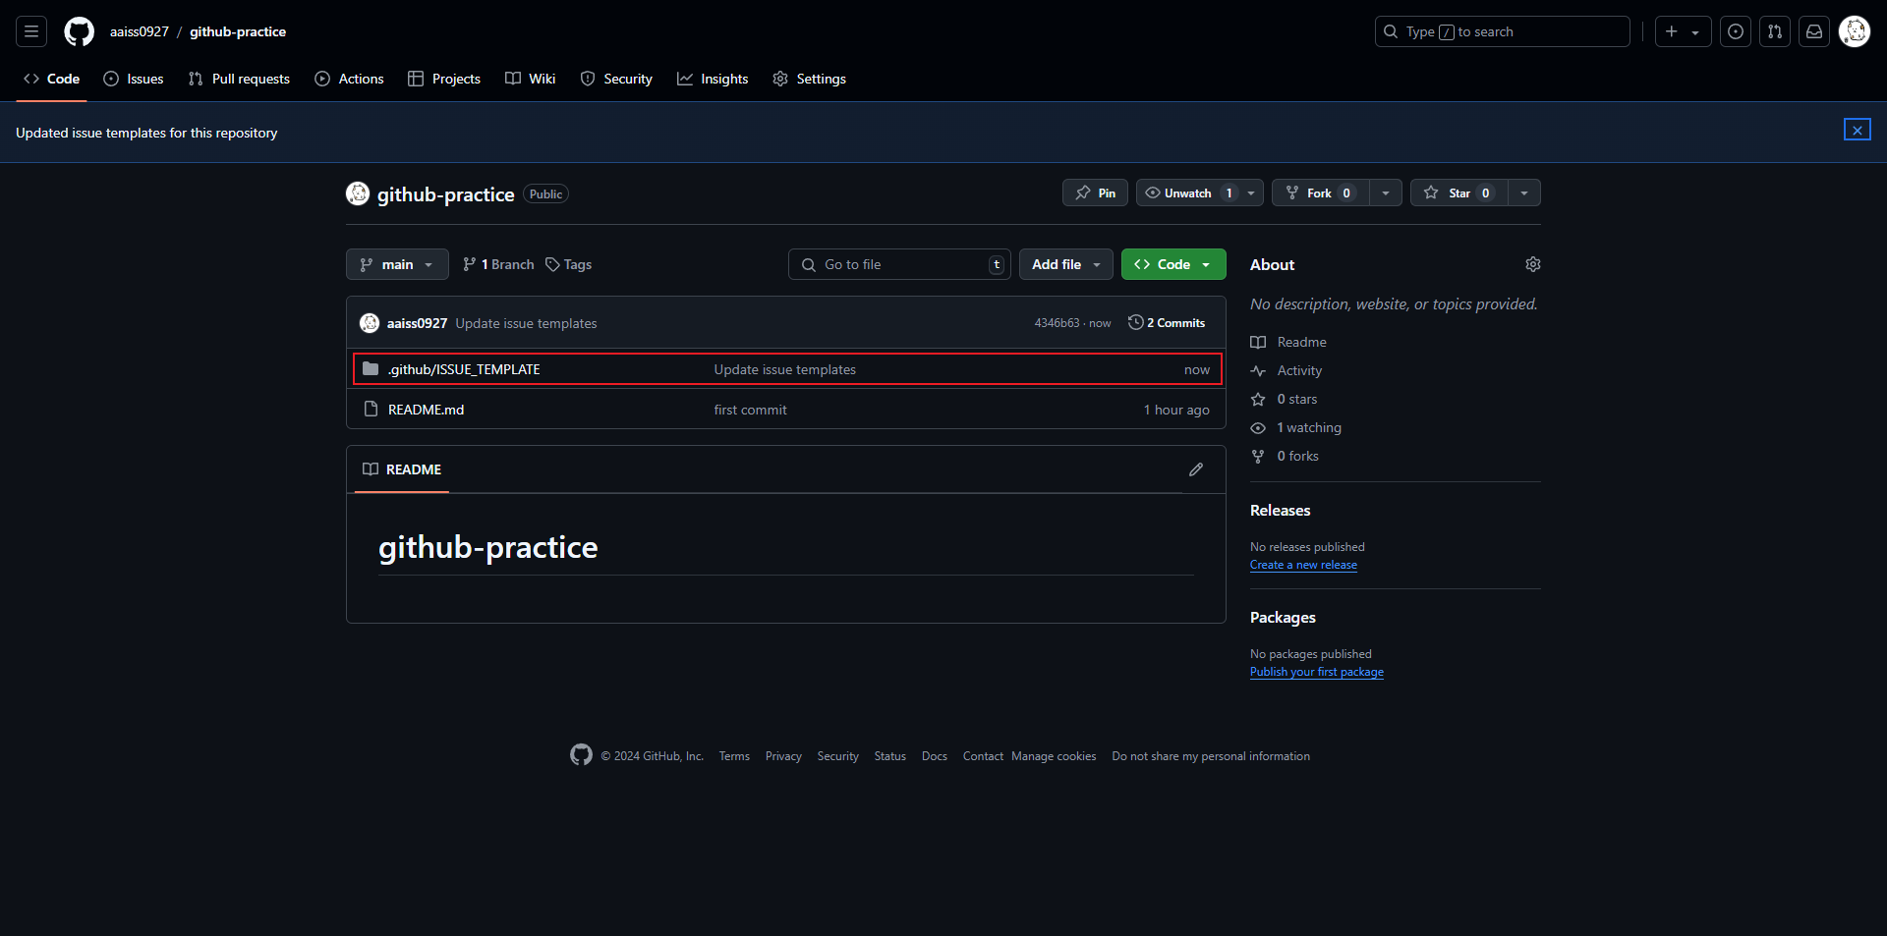Toggle Unwatch for this repository
Viewport: 1887px width, 936px height.
click(x=1187, y=193)
